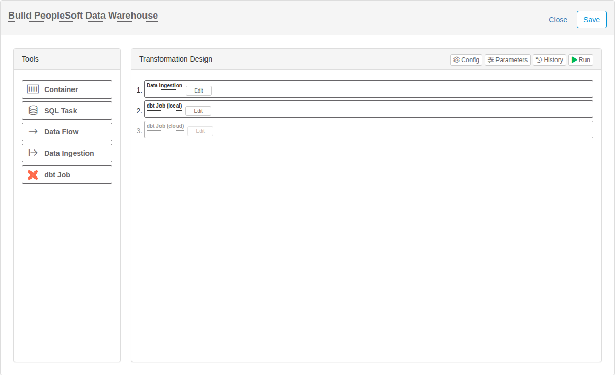Select the Data Ingestion step row area
The image size is (615, 375).
coord(369,89)
